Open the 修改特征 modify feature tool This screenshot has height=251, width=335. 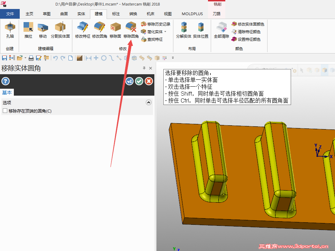[83, 30]
